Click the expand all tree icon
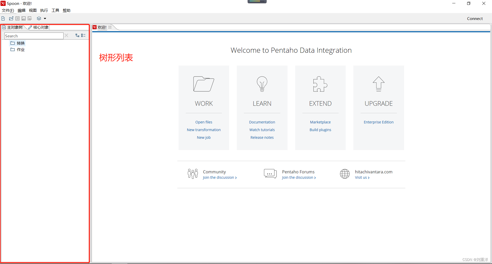492x264 pixels. point(77,35)
